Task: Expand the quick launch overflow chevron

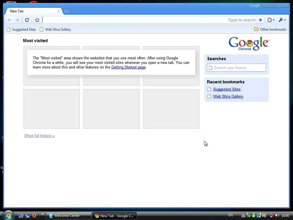Action: coord(42,214)
